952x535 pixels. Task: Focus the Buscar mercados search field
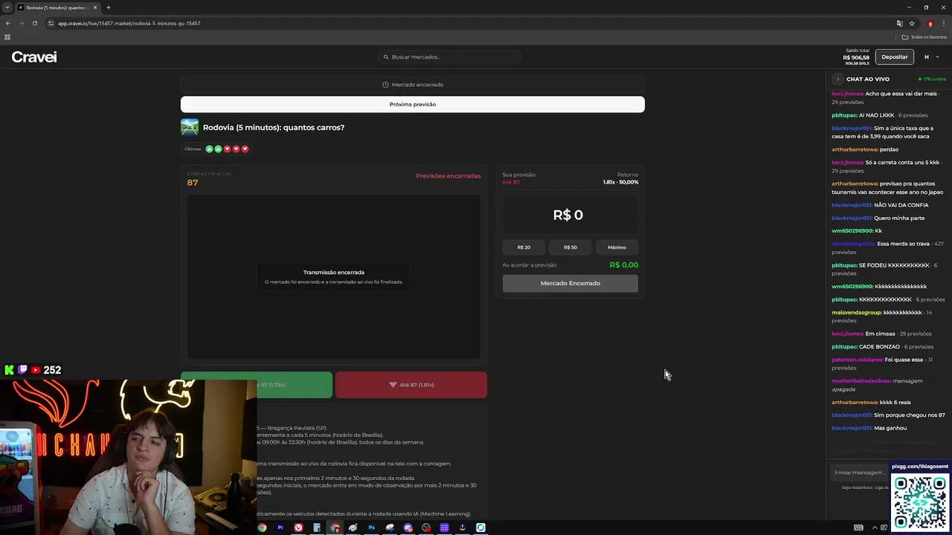(450, 57)
